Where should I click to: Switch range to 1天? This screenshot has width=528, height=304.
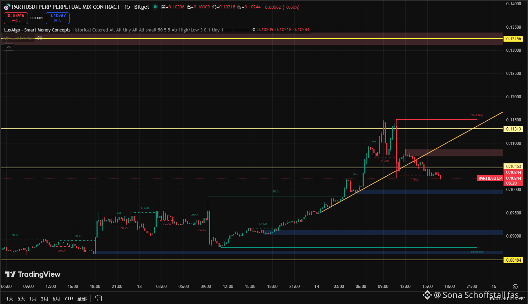pyautogui.click(x=10, y=298)
